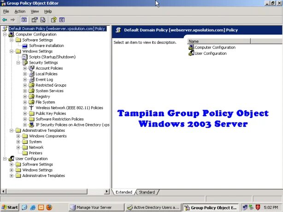This screenshot has height=212, width=283.
Task: Select the System Services tree item
Action: tap(49, 91)
